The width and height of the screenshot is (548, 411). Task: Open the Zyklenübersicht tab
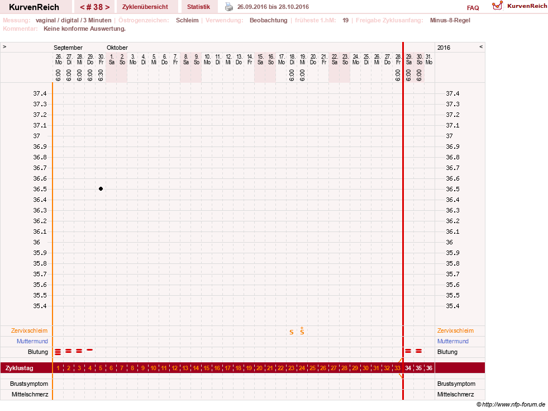tap(145, 7)
